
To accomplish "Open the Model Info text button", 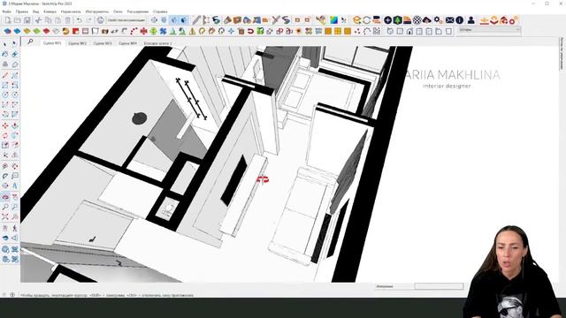I will [x=126, y=20].
